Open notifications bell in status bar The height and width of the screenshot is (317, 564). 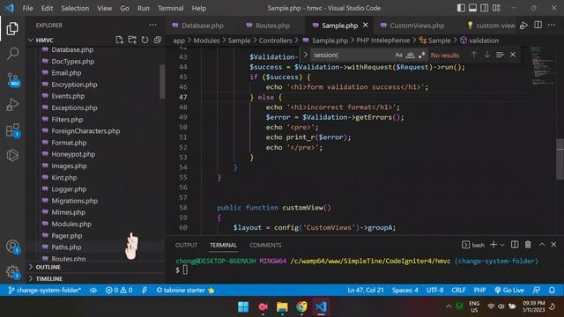[552, 290]
